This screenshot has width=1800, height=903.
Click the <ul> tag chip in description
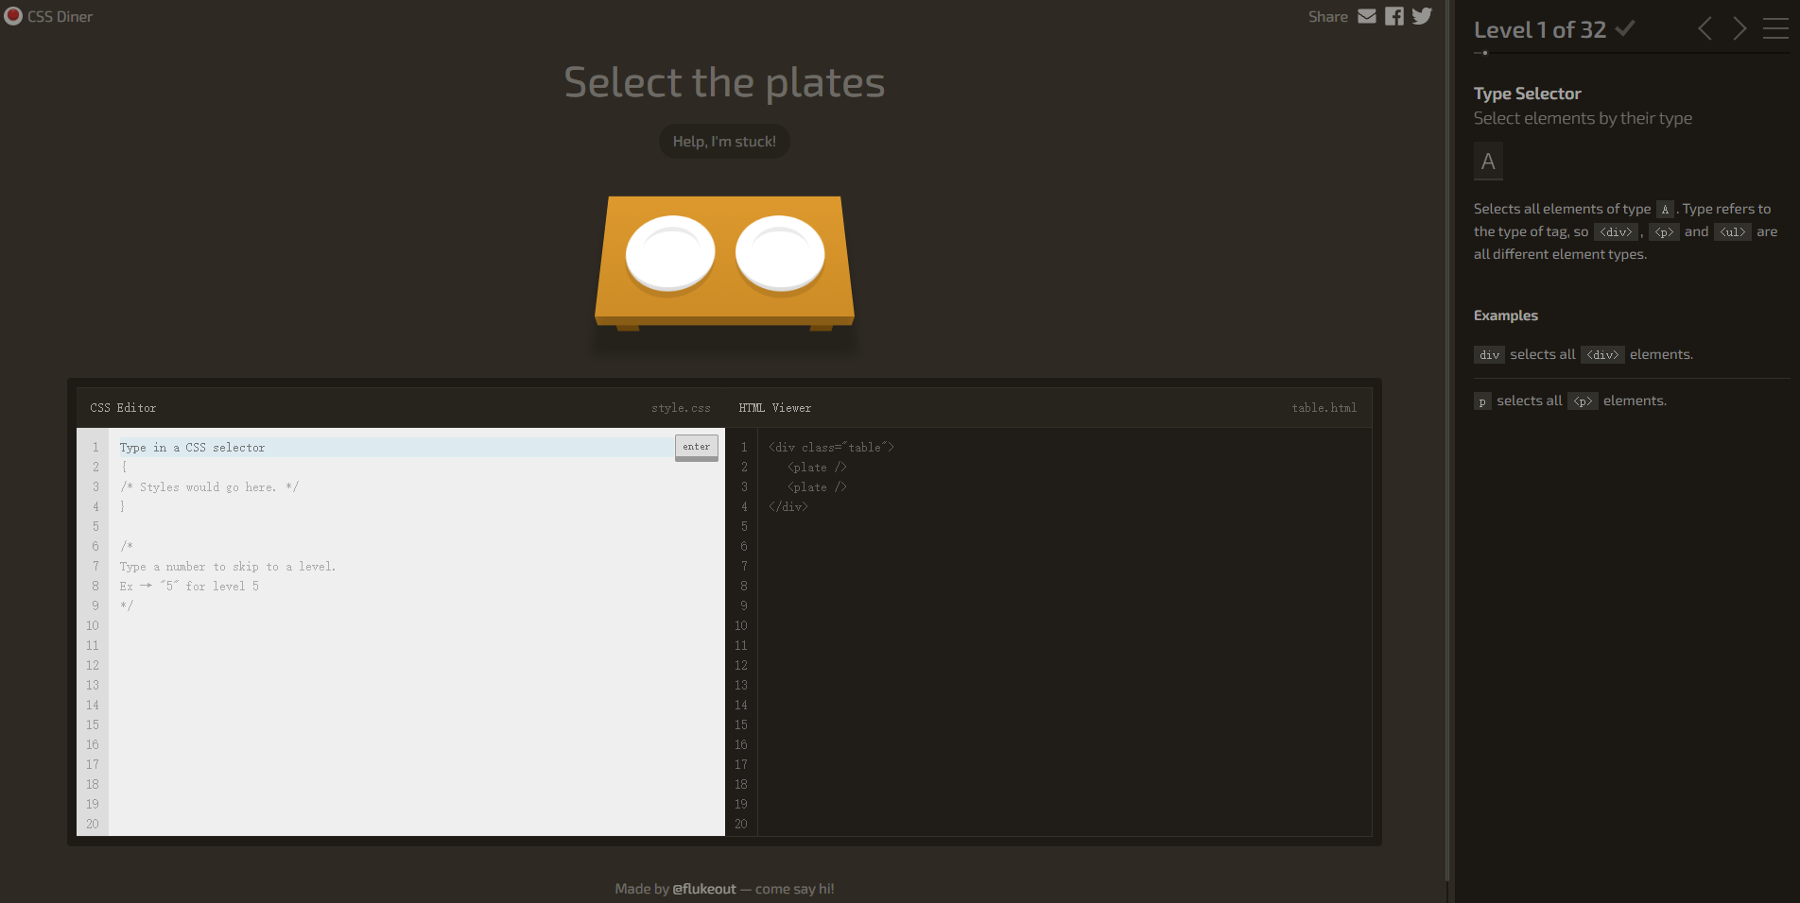pos(1733,232)
